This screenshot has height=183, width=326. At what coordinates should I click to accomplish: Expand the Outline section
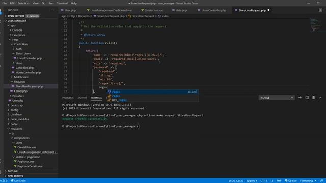click(x=31, y=171)
